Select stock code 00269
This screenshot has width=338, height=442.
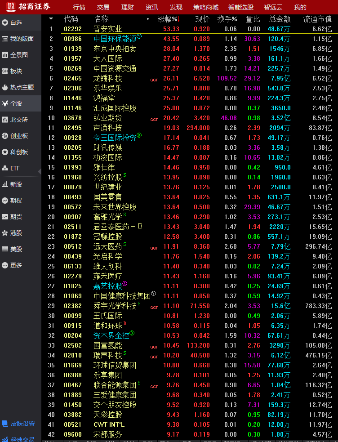coord(73,68)
